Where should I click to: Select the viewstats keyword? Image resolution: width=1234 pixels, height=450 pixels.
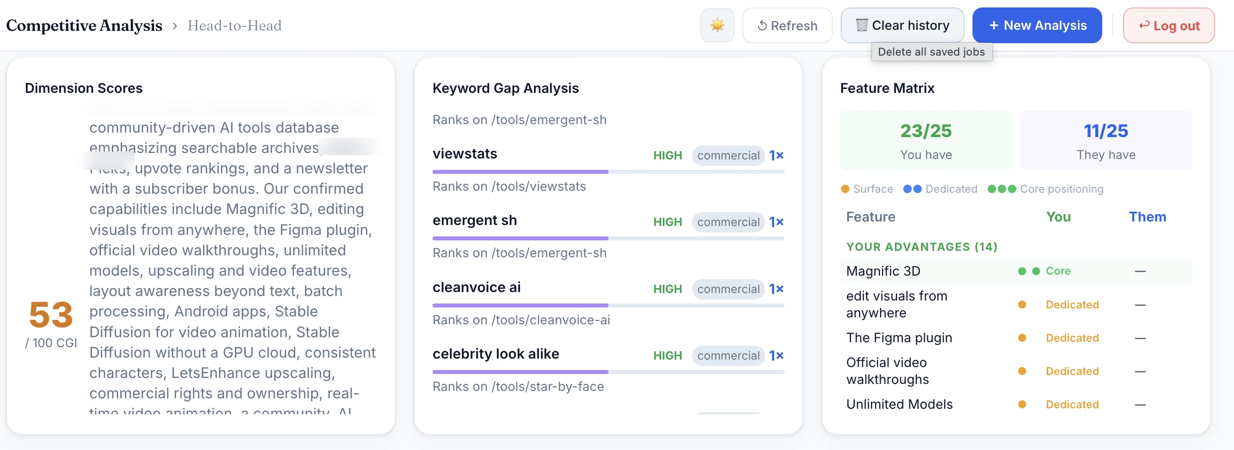pyautogui.click(x=465, y=154)
